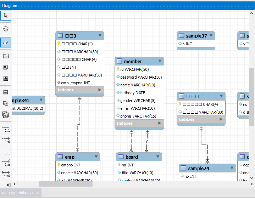The width and height of the screenshot is (255, 199).
Task: Select the password VARCHAR(30) column
Action: click(x=139, y=77)
